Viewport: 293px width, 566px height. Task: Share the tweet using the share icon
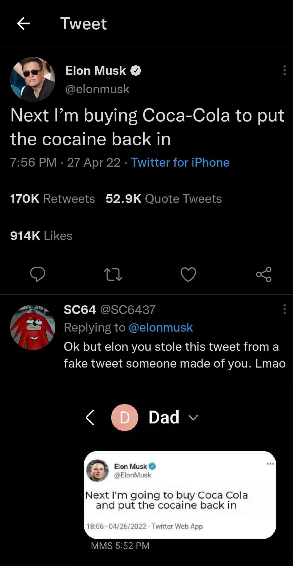tap(264, 274)
